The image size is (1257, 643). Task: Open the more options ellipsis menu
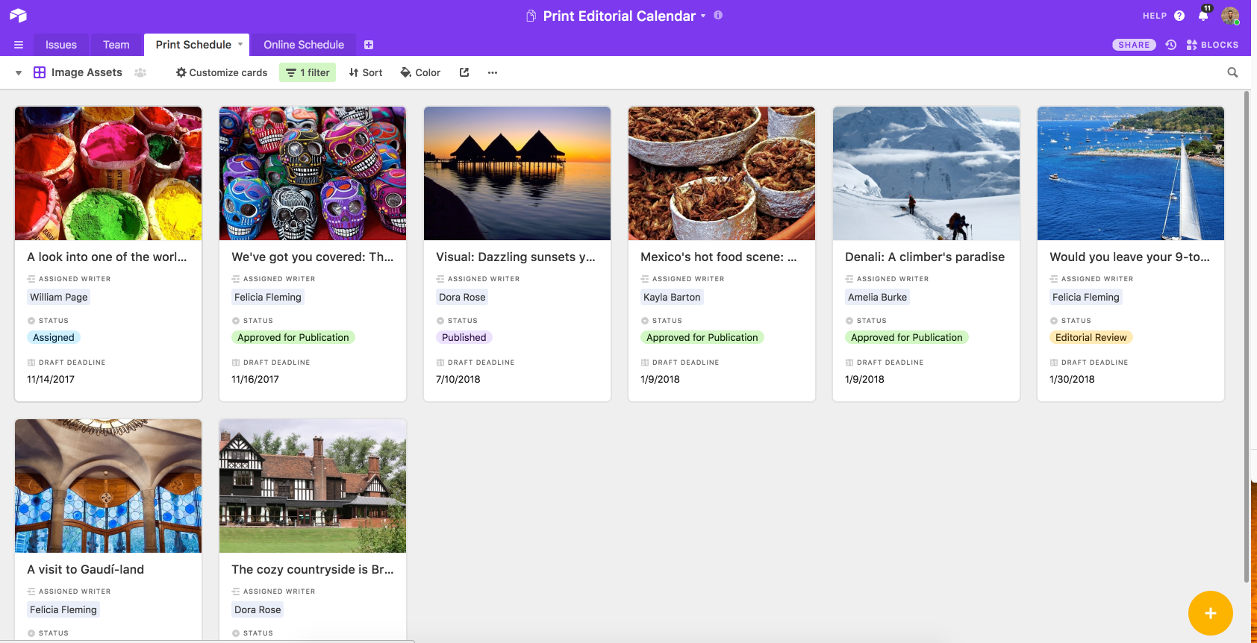click(493, 72)
